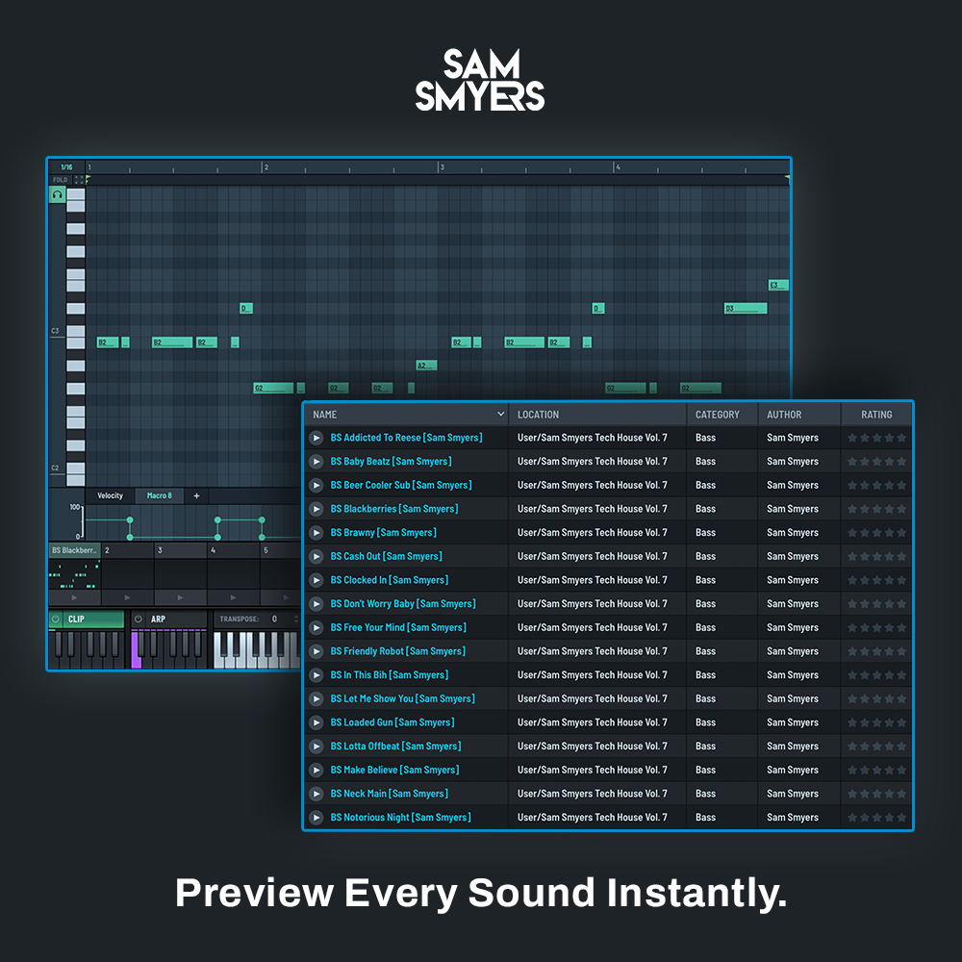Click the TRANSPOSE value field

click(275, 619)
